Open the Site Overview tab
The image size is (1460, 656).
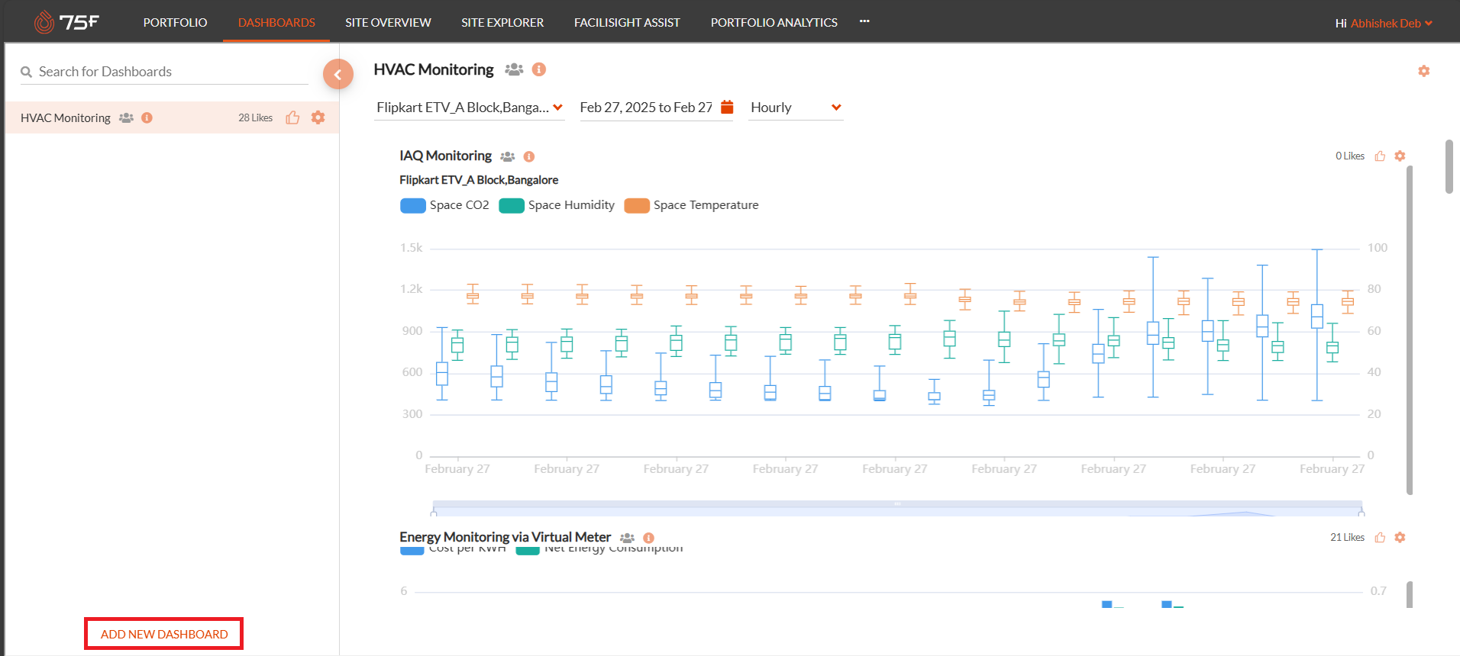point(388,22)
